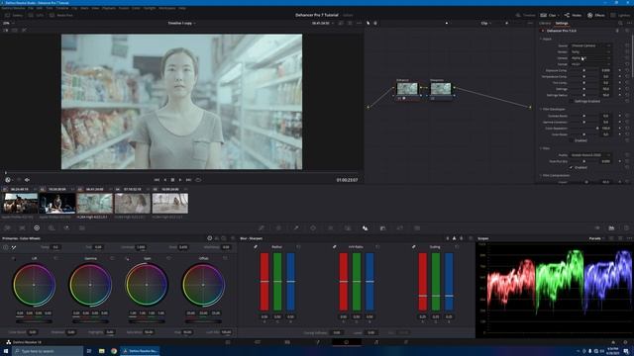The image size is (634, 356).
Task: Toggle the Dehancer Pro effect on or off
Action: coord(543,31)
